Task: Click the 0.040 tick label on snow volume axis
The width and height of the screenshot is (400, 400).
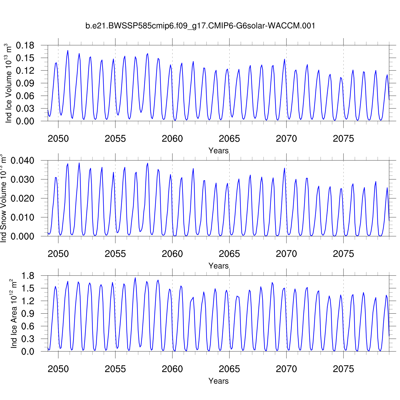Action: coord(22,161)
